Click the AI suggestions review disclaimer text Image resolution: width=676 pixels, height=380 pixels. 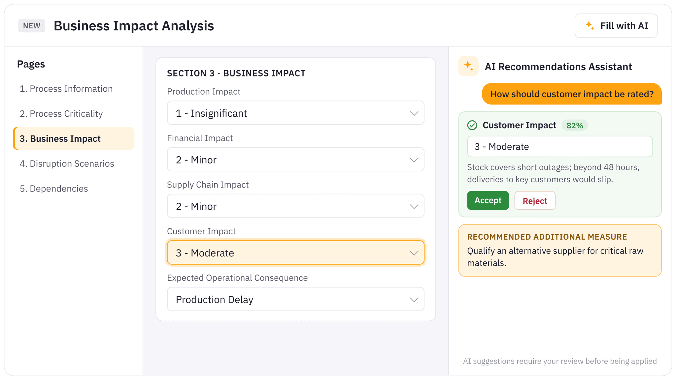[560, 361]
